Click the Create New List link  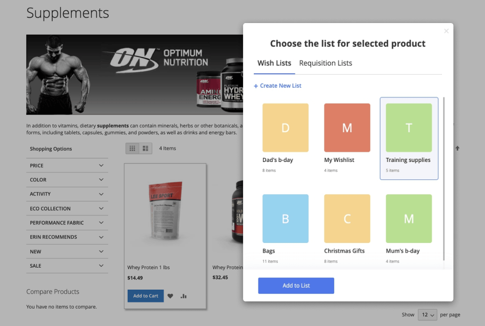[x=277, y=86]
